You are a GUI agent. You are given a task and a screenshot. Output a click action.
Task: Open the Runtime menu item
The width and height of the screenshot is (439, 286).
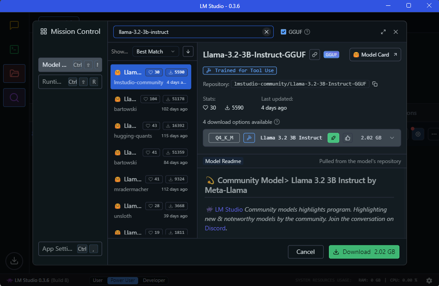pyautogui.click(x=70, y=82)
